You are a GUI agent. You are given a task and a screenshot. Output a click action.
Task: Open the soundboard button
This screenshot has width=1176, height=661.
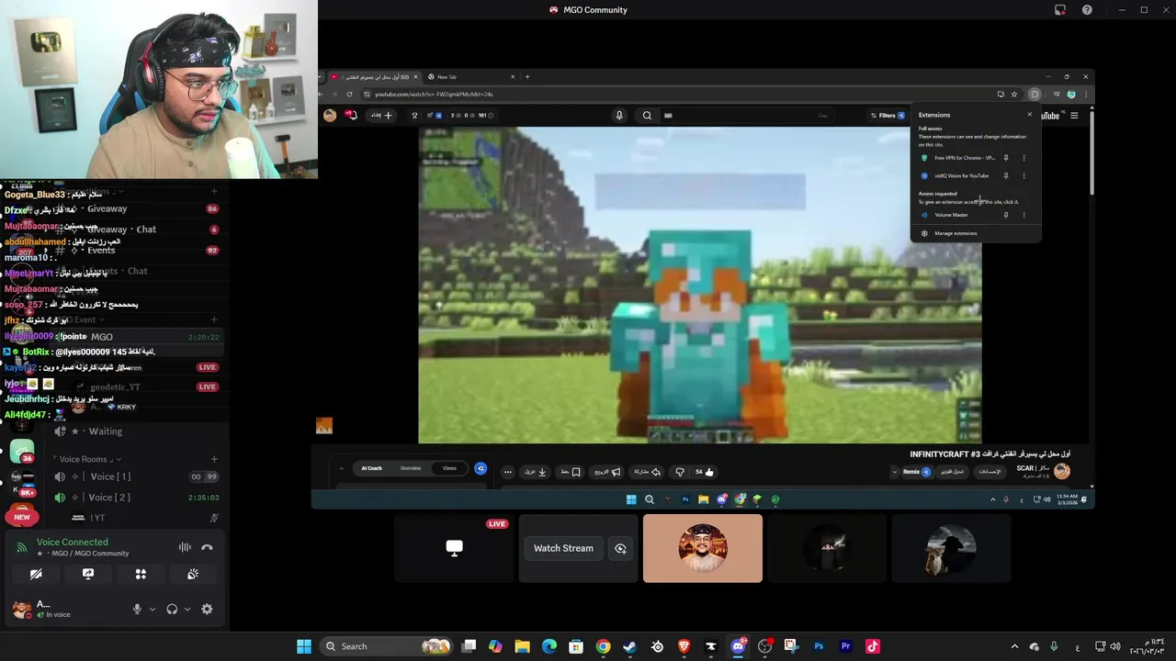193,574
